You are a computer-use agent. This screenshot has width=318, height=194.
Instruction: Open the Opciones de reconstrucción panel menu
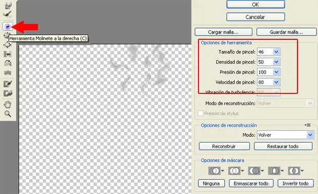coord(308,125)
